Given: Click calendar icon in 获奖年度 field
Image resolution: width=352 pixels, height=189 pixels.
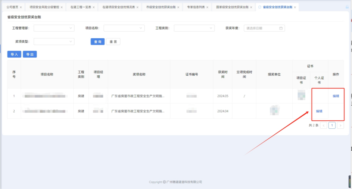Looking at the screenshot, I should [281, 28].
